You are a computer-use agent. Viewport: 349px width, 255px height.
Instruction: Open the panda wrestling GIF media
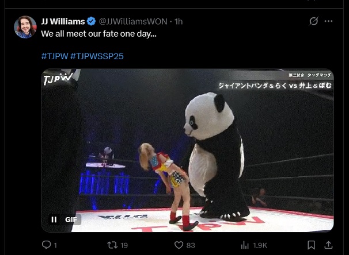[187, 150]
